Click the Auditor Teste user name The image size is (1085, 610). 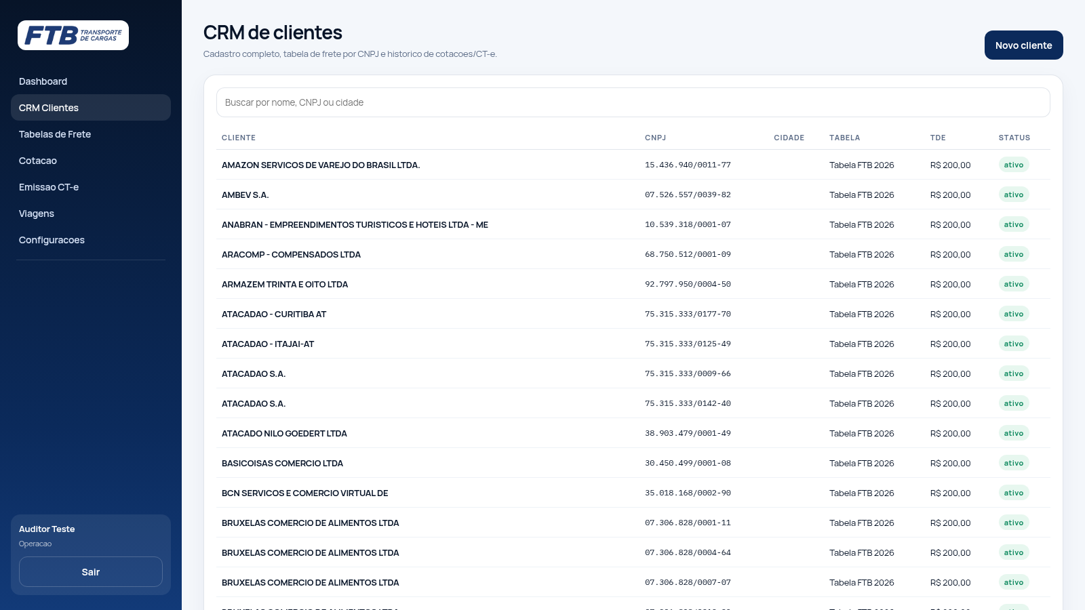click(47, 529)
